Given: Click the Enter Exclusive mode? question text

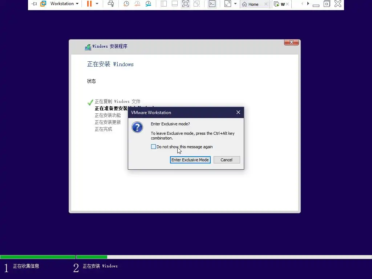Looking at the screenshot, I should [x=170, y=124].
